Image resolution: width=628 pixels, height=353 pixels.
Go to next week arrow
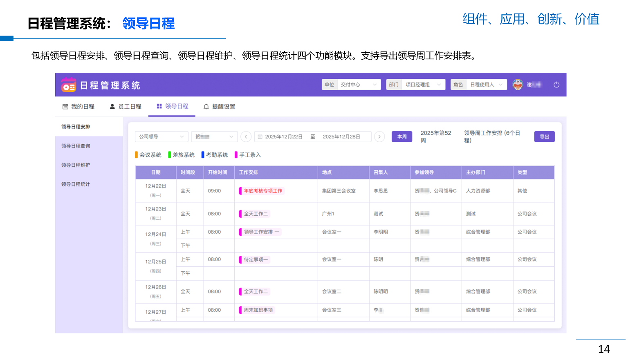pyautogui.click(x=379, y=137)
